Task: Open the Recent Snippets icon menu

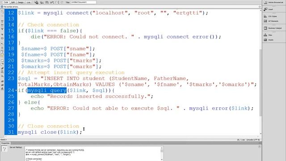Action: coord(2,72)
